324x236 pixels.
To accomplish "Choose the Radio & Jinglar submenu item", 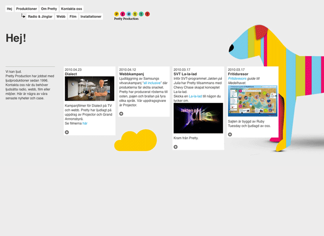I will pos(40,17).
